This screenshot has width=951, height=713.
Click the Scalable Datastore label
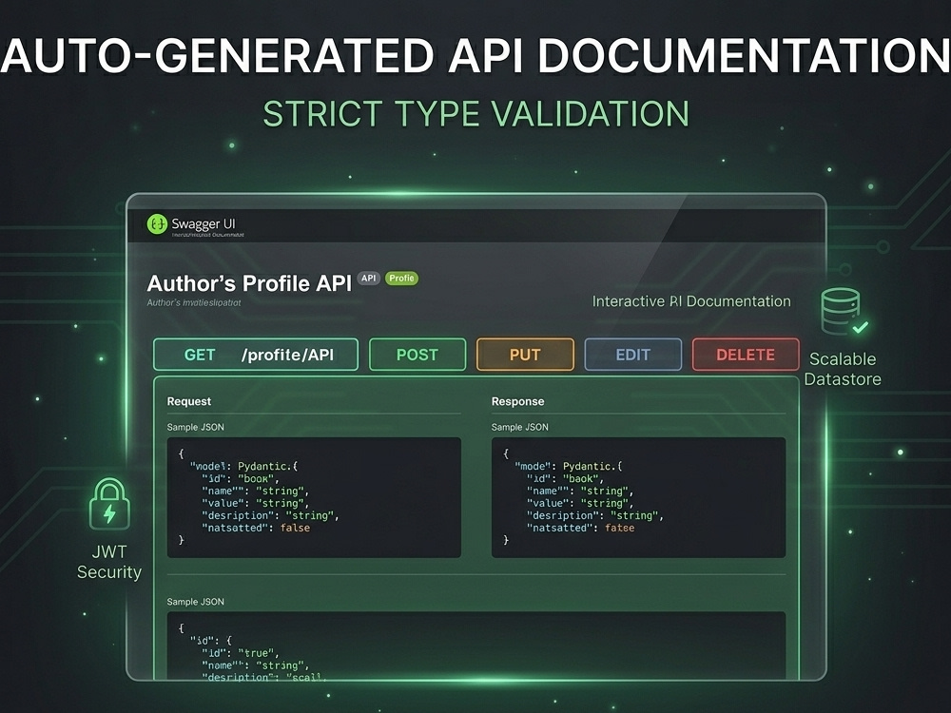pyautogui.click(x=843, y=369)
